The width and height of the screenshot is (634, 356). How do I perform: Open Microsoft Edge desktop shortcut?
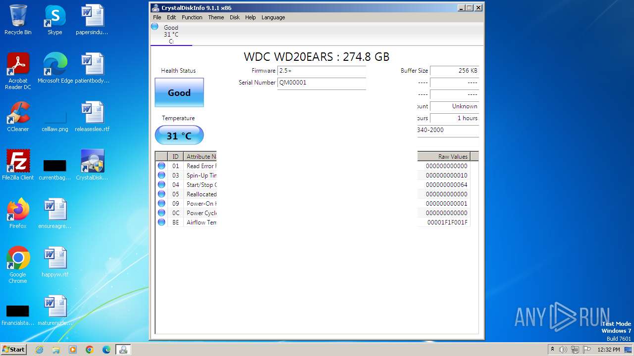(x=55, y=68)
